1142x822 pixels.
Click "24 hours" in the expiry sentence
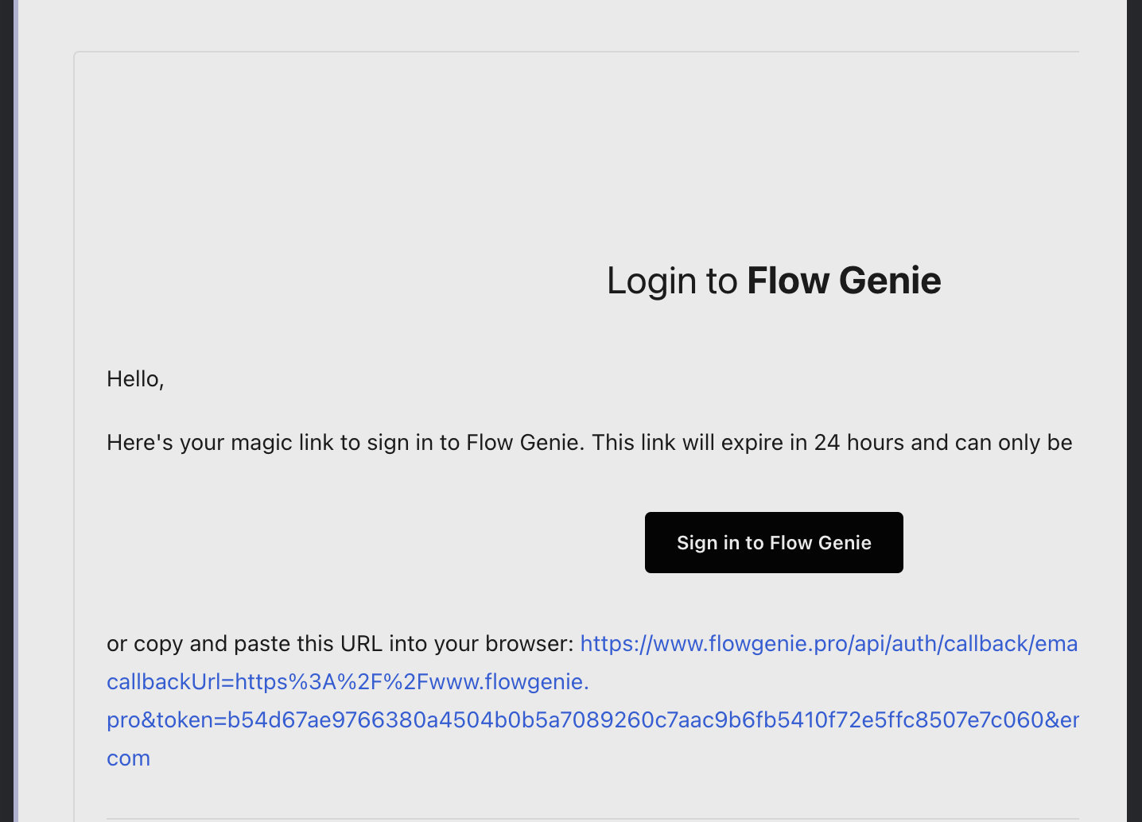click(859, 442)
